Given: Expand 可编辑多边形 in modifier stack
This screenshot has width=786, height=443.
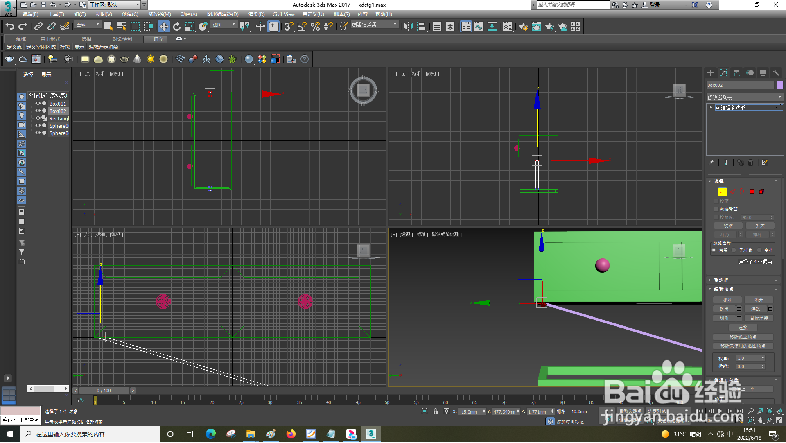Looking at the screenshot, I should point(711,108).
